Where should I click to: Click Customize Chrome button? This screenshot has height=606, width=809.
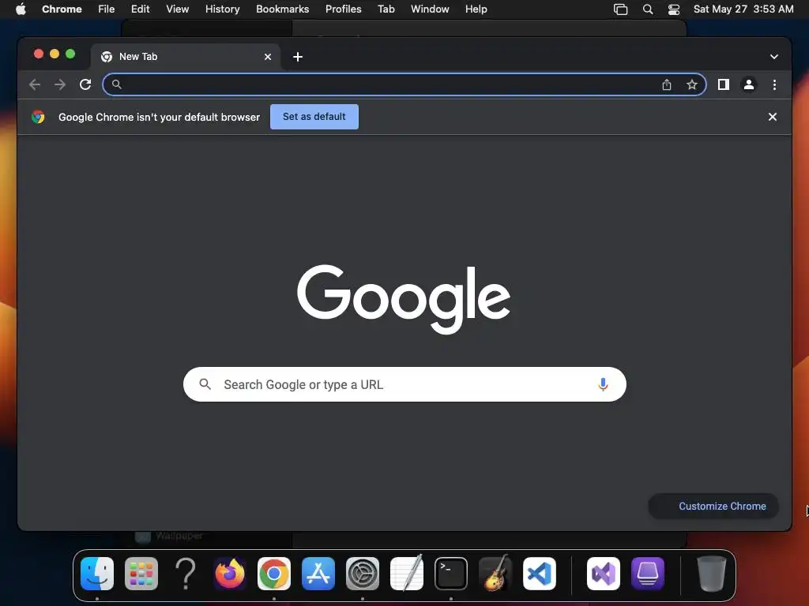click(x=713, y=506)
